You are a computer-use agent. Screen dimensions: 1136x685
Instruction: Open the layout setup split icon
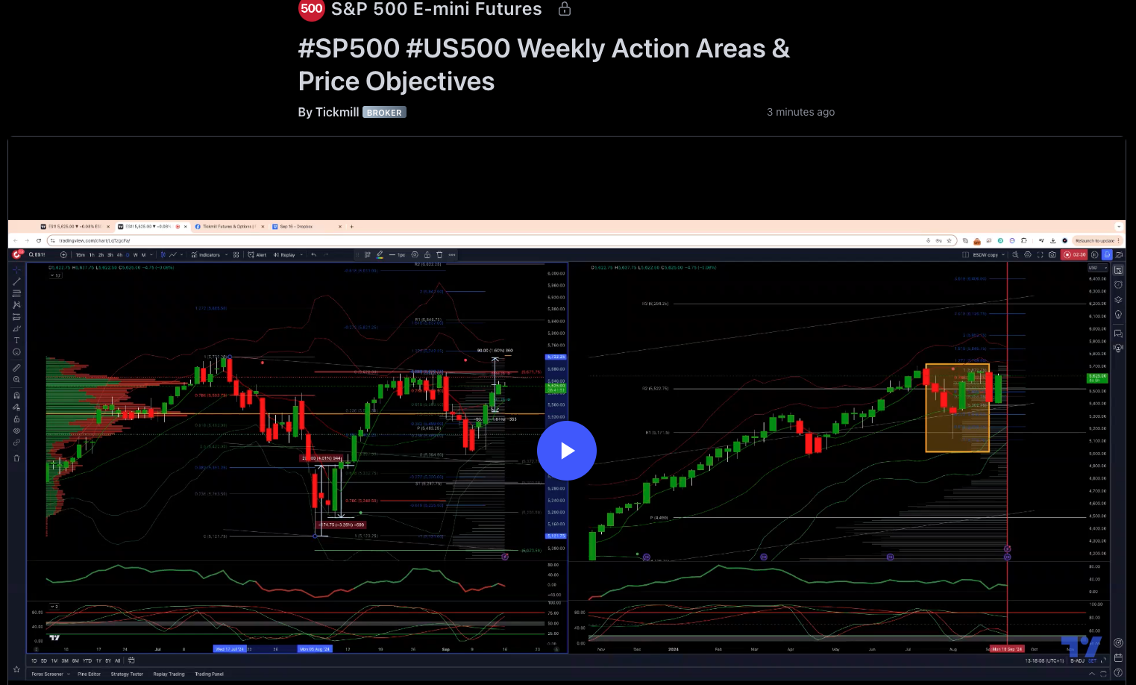(x=965, y=254)
